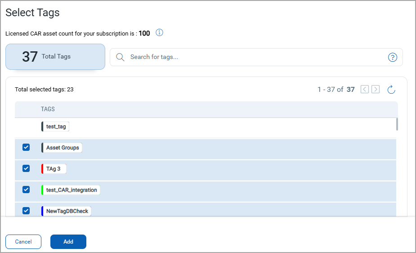Untick the NewTagDBCheck checkbox
The image size is (416, 253).
click(26, 211)
